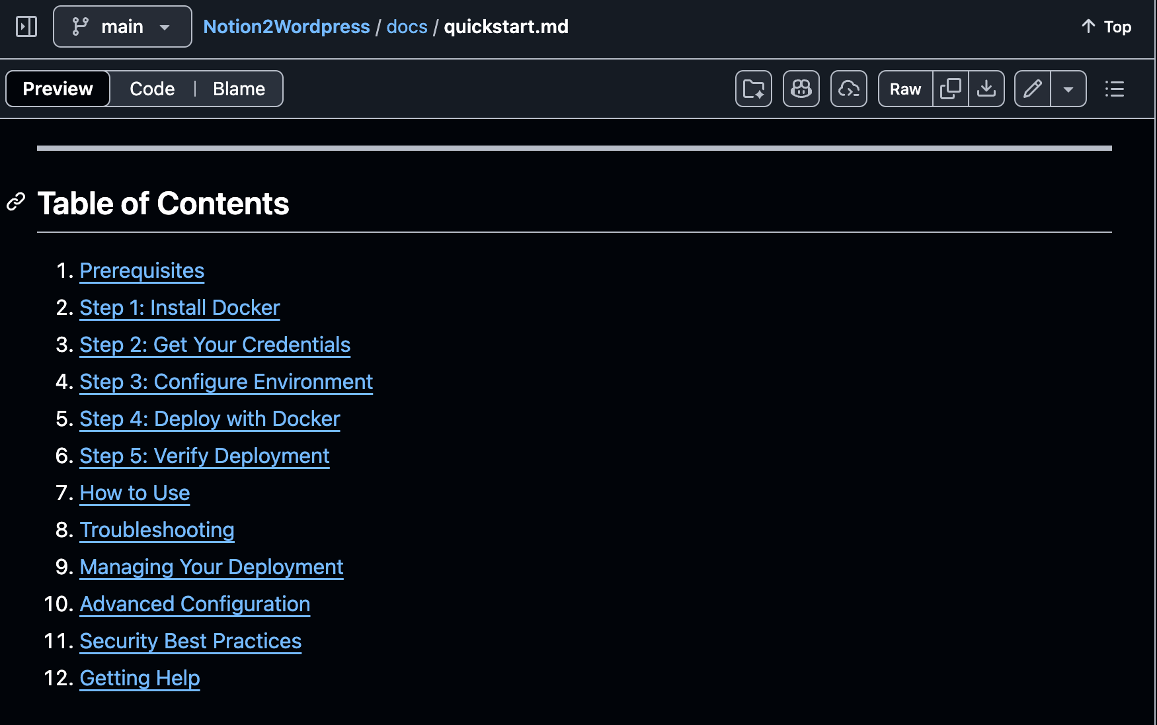The image size is (1157, 725).
Task: Open Managing Your Deployment link
Action: (212, 567)
